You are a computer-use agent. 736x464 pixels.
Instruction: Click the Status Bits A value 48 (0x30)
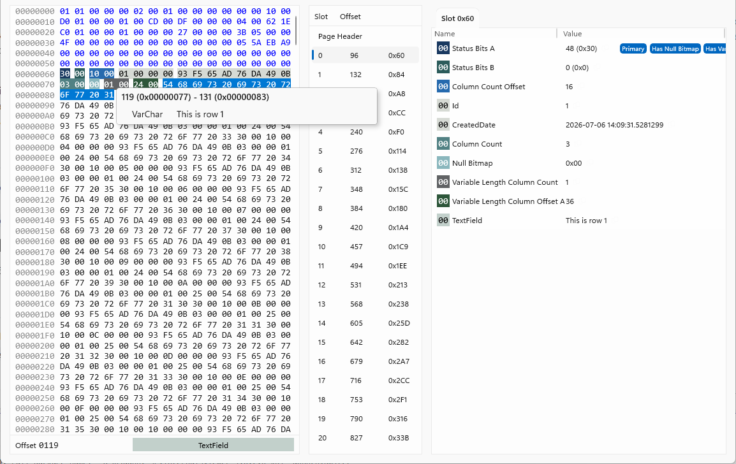581,48
